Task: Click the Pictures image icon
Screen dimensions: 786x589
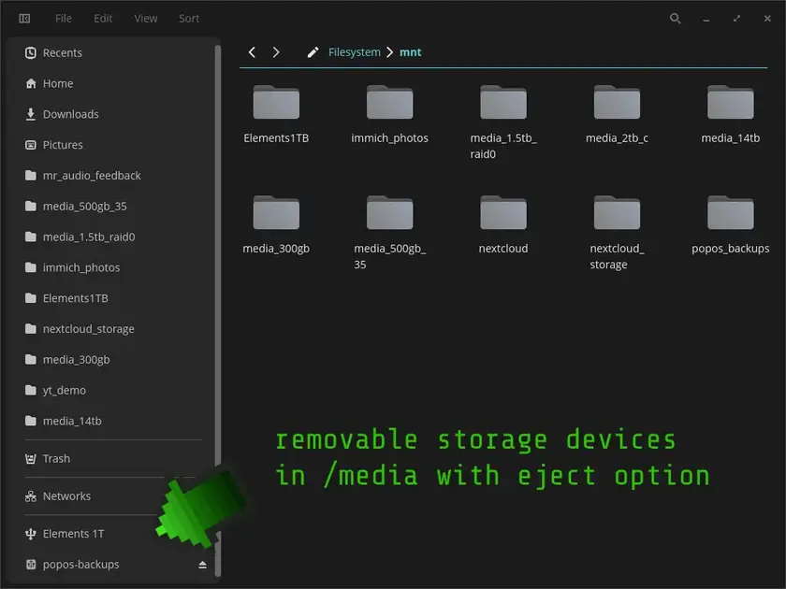Action: pos(31,145)
